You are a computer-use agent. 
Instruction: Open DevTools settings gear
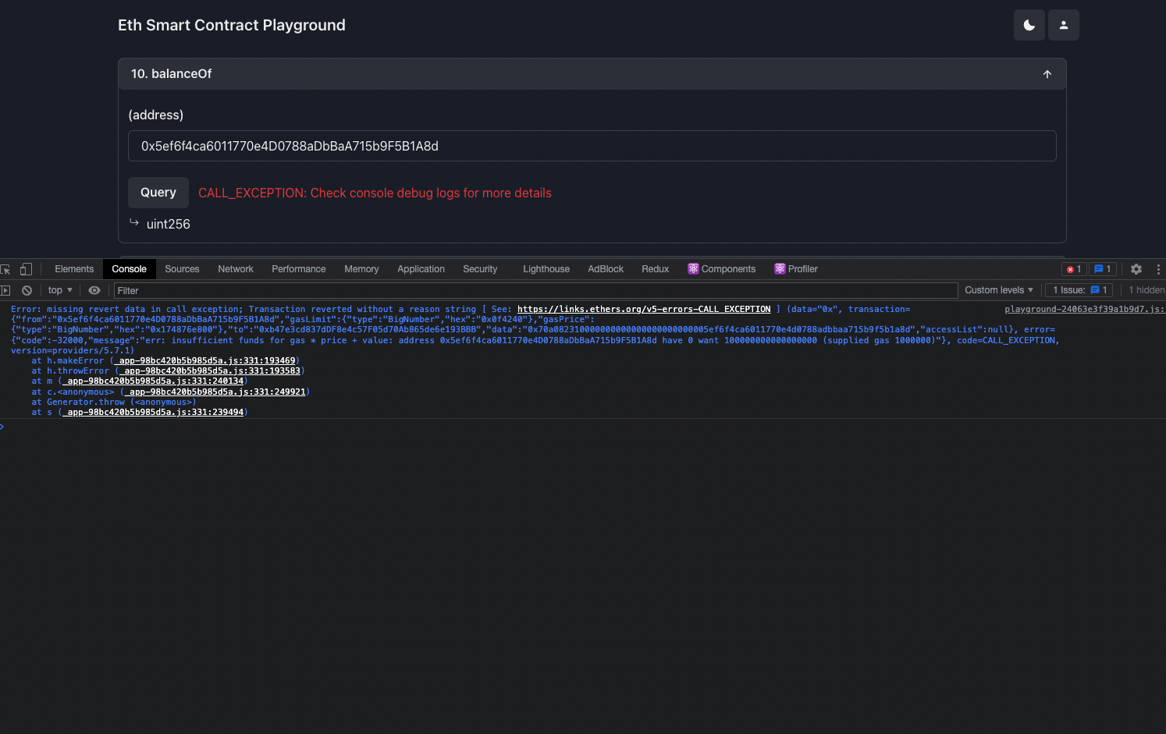(x=1136, y=269)
